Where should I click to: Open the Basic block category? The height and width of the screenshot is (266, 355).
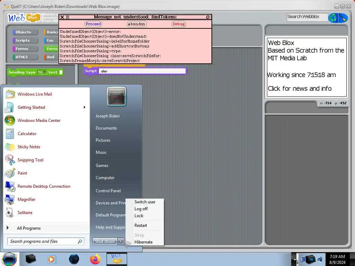51,32
